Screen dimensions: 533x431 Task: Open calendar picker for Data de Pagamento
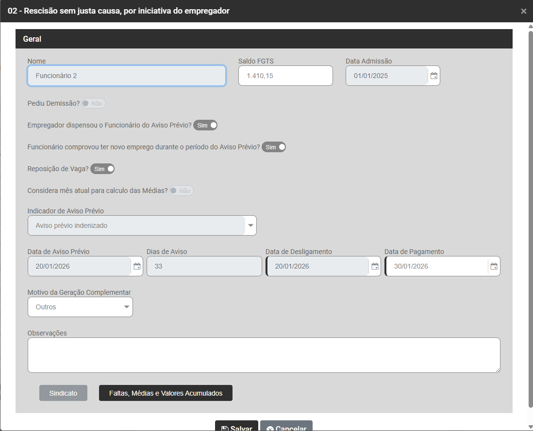click(494, 266)
